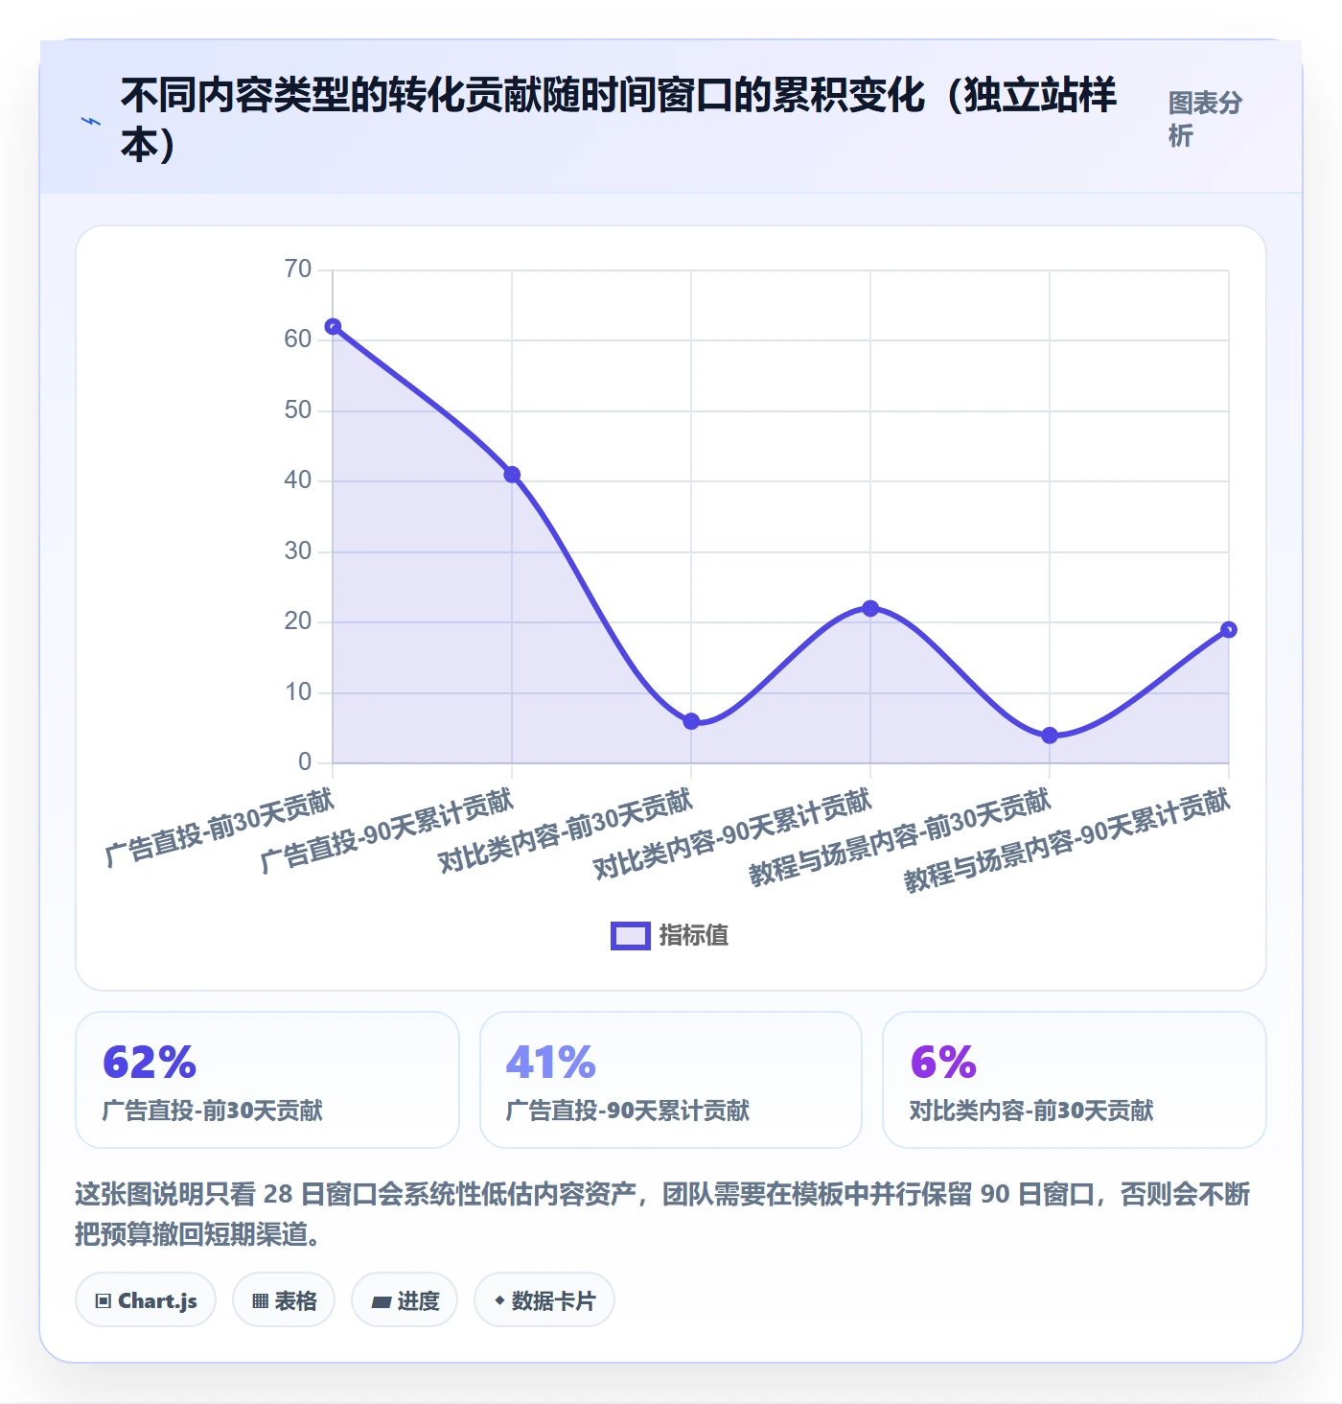Click the 指标值 legend label

(694, 936)
